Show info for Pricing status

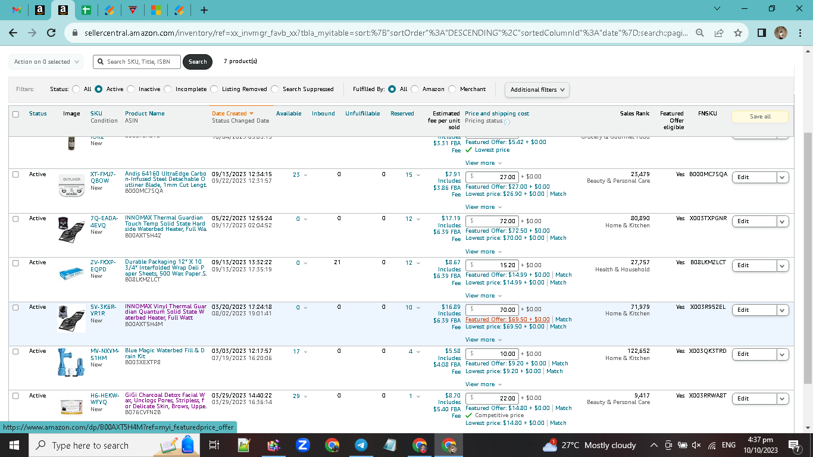tap(507, 122)
